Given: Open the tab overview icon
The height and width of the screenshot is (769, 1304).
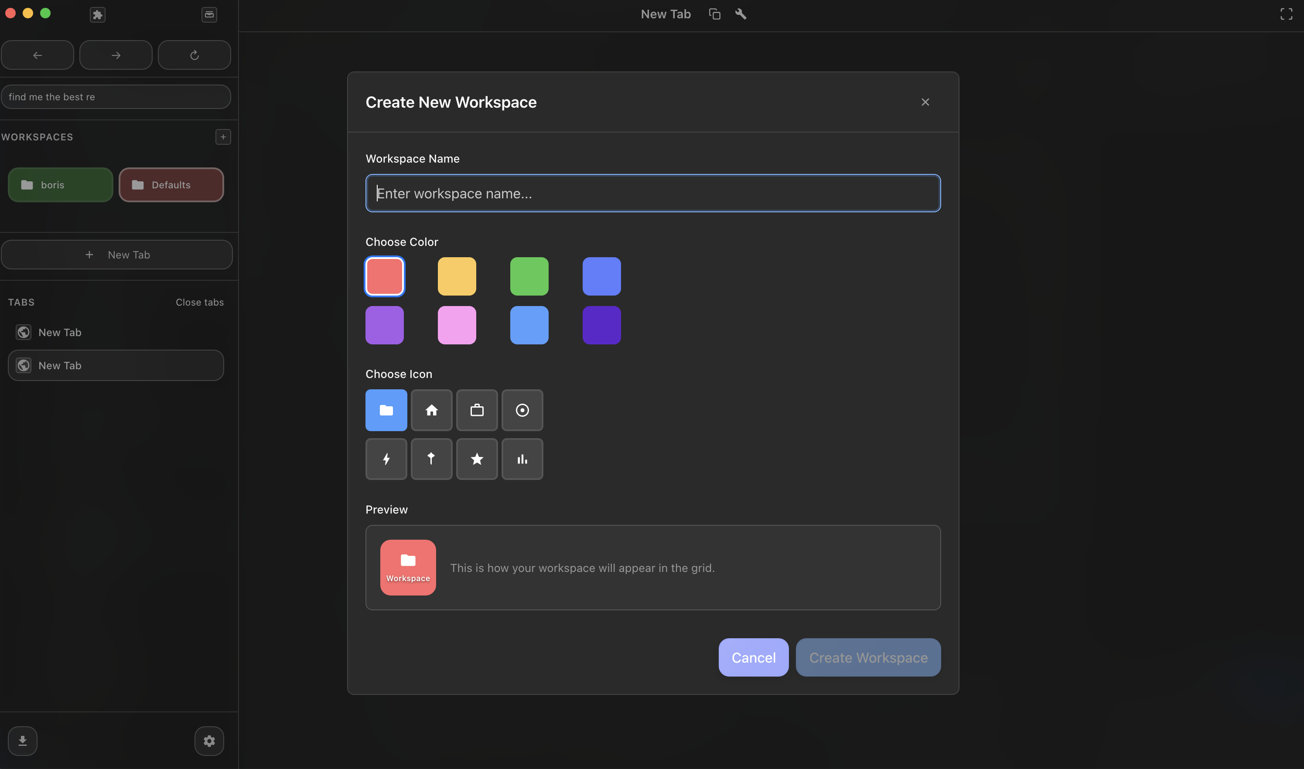Looking at the screenshot, I should (208, 14).
